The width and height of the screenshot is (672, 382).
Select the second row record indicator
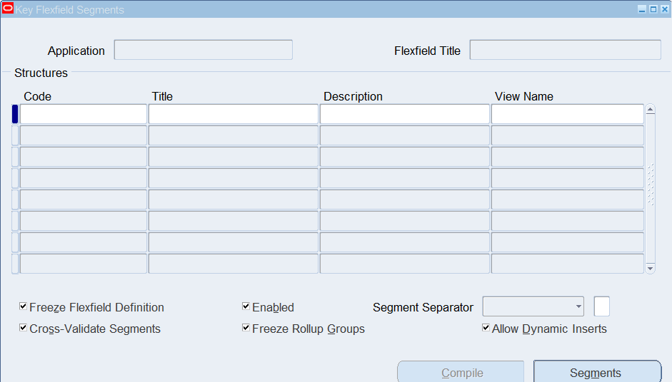point(15,135)
